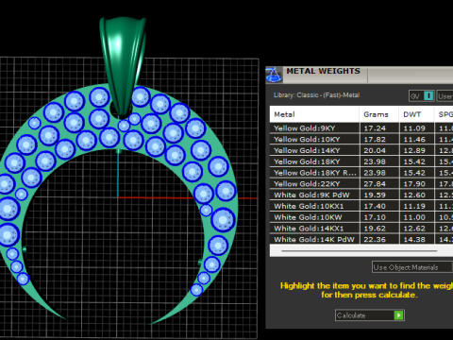Select the Yellow Gold:9KY row

[361, 128]
